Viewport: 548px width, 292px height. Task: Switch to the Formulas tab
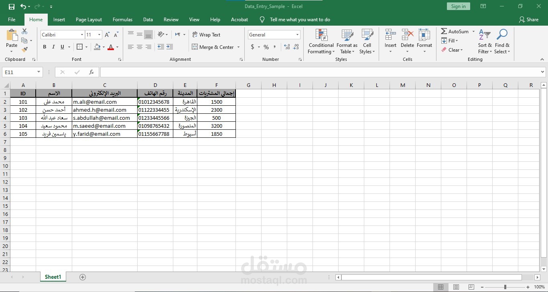[x=122, y=19]
